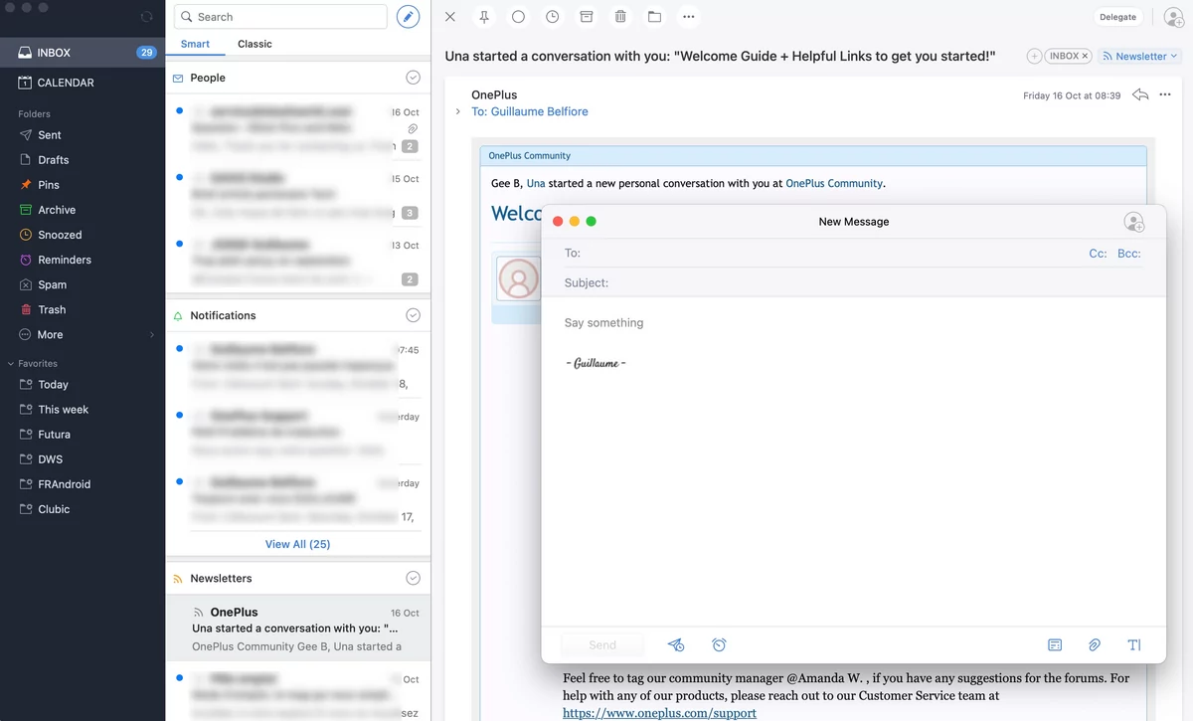This screenshot has height=721, width=1193.
Task: Click the sync refresh icon in the sidebar top
Action: click(147, 17)
